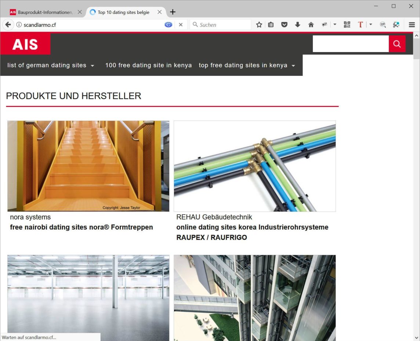Click the blue C extension icon in address bar

coord(168,25)
